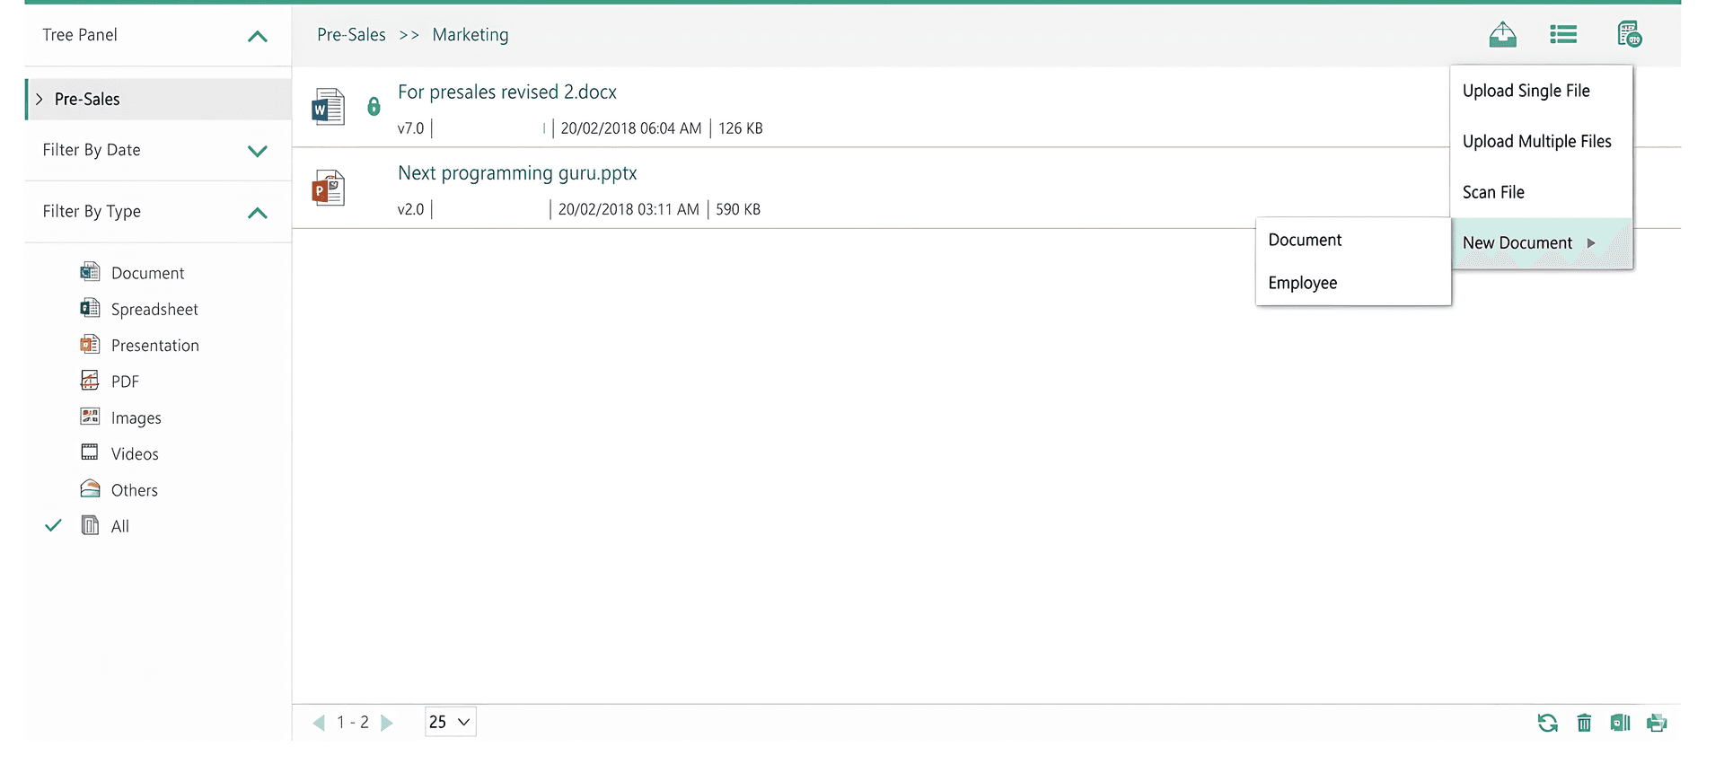1724x764 pixels.
Task: Click the PowerPoint icon for programming guru file
Action: coord(328,188)
